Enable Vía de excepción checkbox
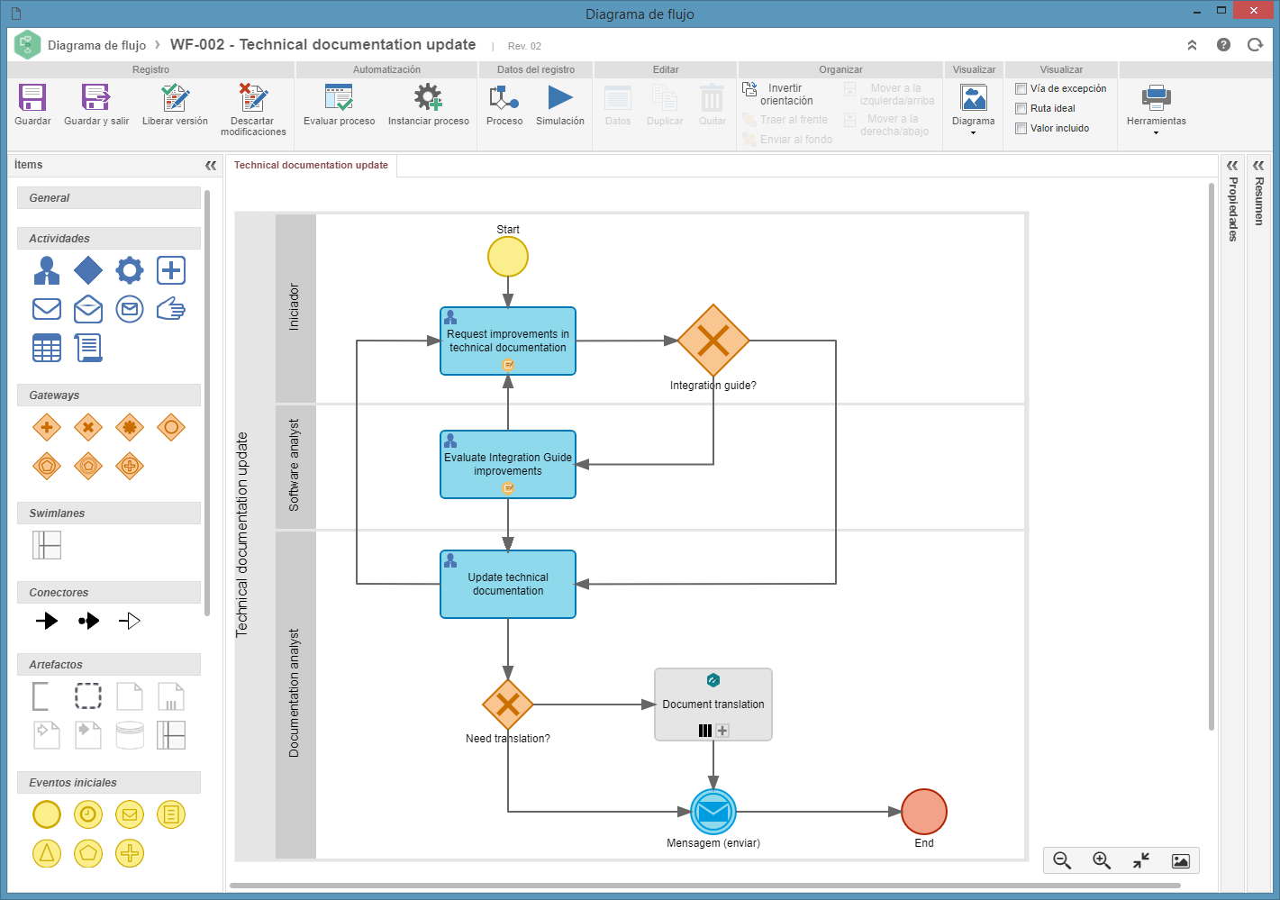 [1021, 88]
